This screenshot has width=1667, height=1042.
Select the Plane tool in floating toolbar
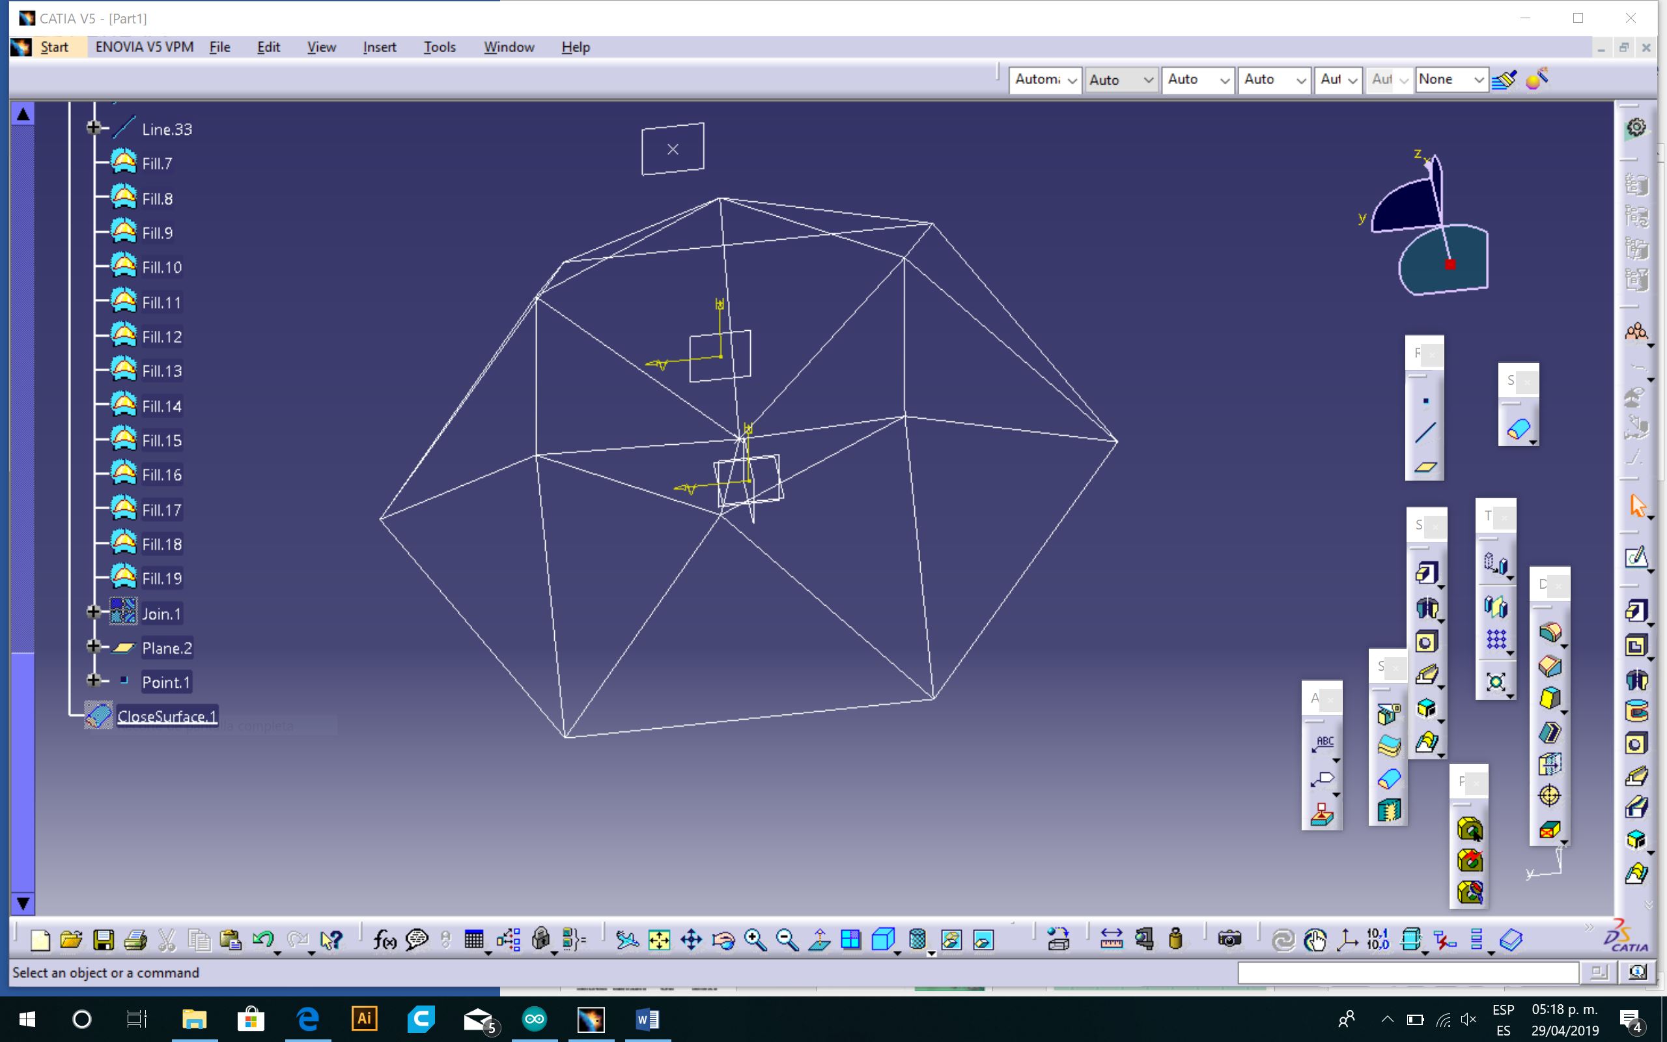pyautogui.click(x=1425, y=466)
